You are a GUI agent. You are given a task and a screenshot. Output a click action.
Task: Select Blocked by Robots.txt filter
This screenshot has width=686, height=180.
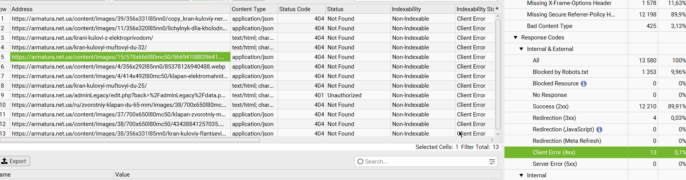[560, 72]
